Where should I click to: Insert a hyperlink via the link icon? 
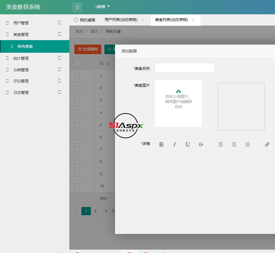(x=267, y=144)
